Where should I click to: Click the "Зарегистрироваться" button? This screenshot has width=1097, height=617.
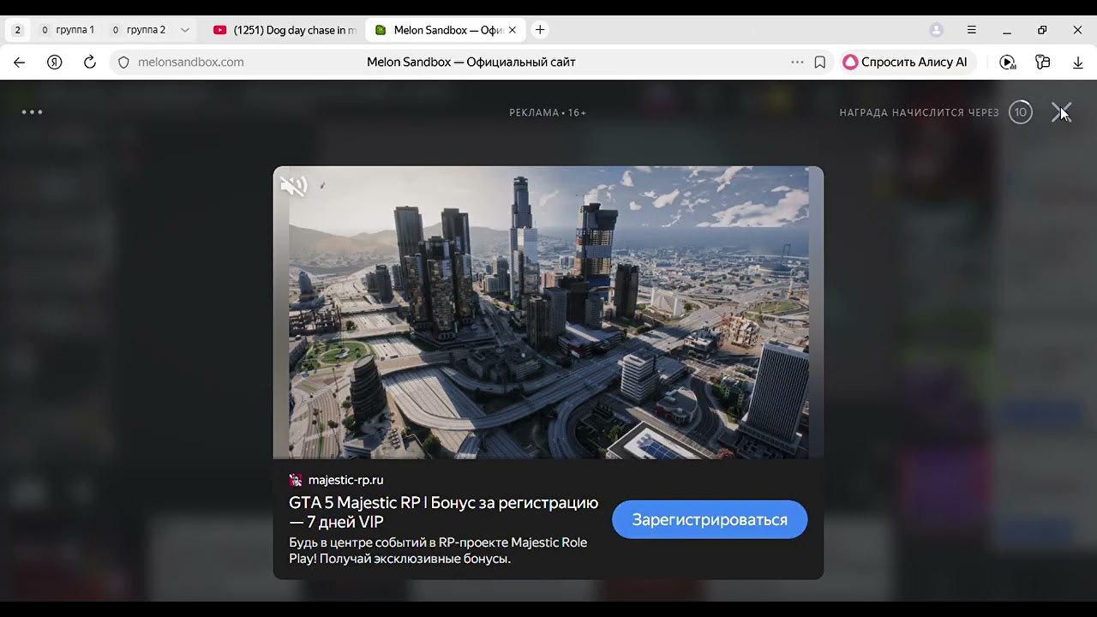710,520
